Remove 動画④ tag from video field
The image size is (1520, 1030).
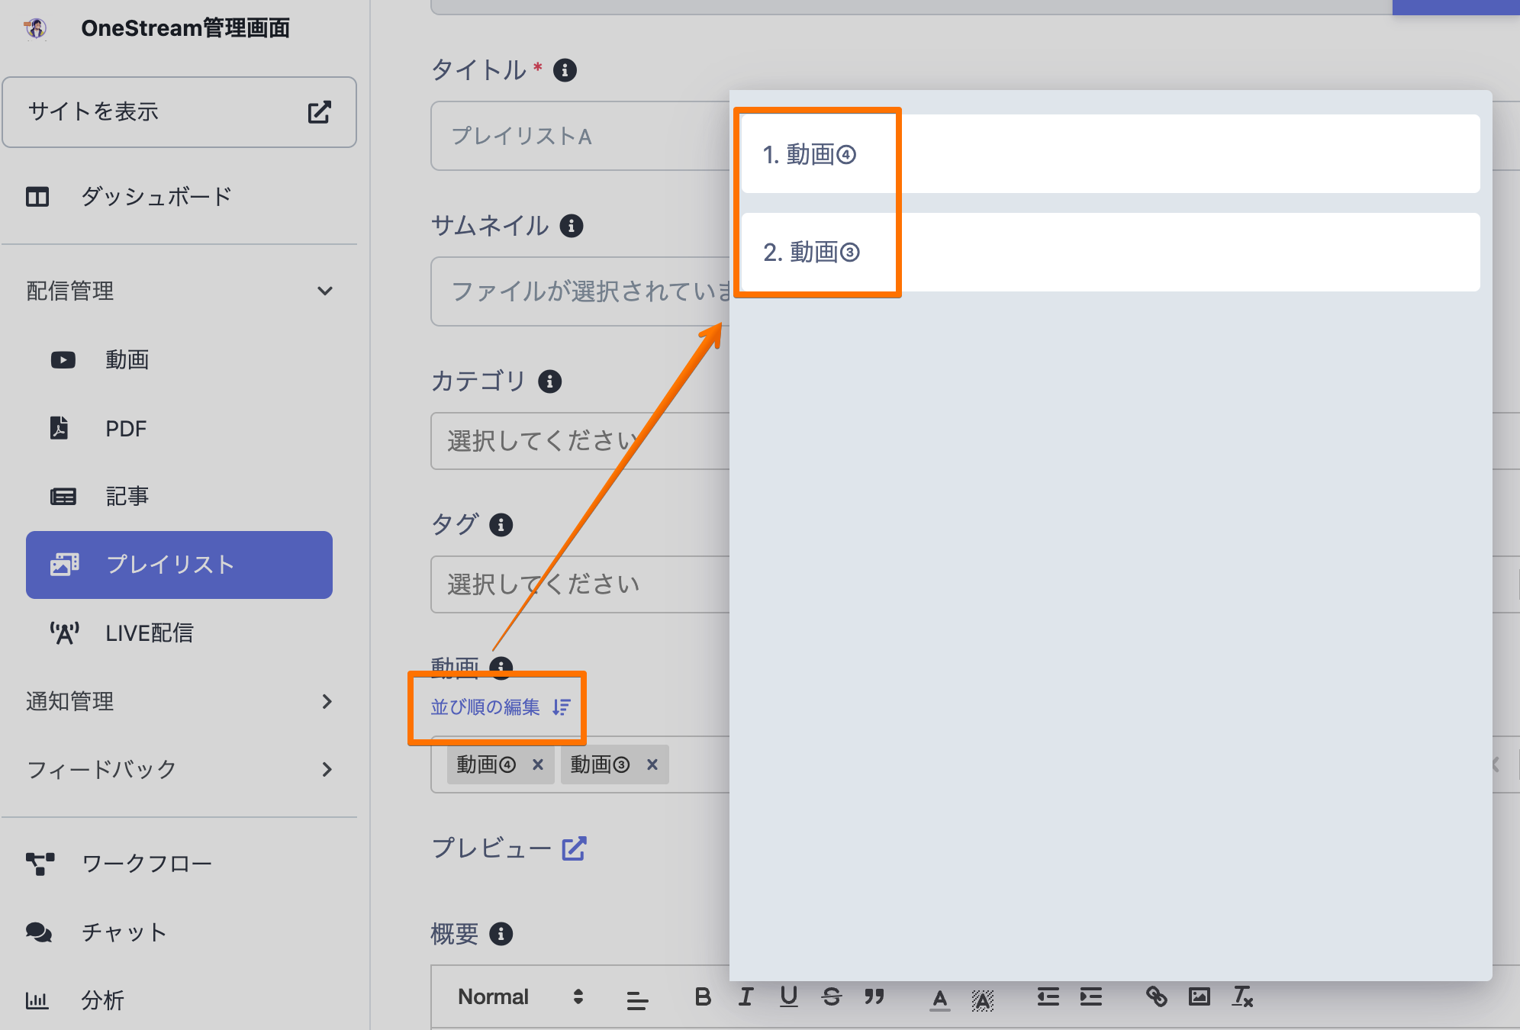pos(538,764)
